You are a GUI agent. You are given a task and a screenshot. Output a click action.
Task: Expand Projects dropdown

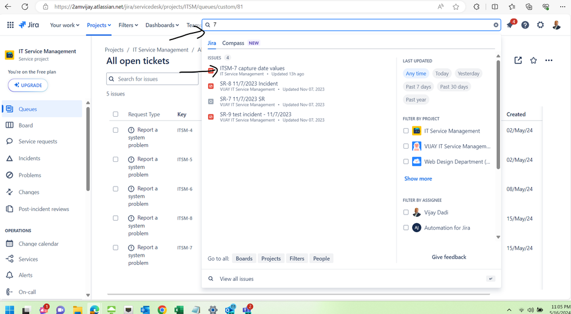click(x=99, y=25)
